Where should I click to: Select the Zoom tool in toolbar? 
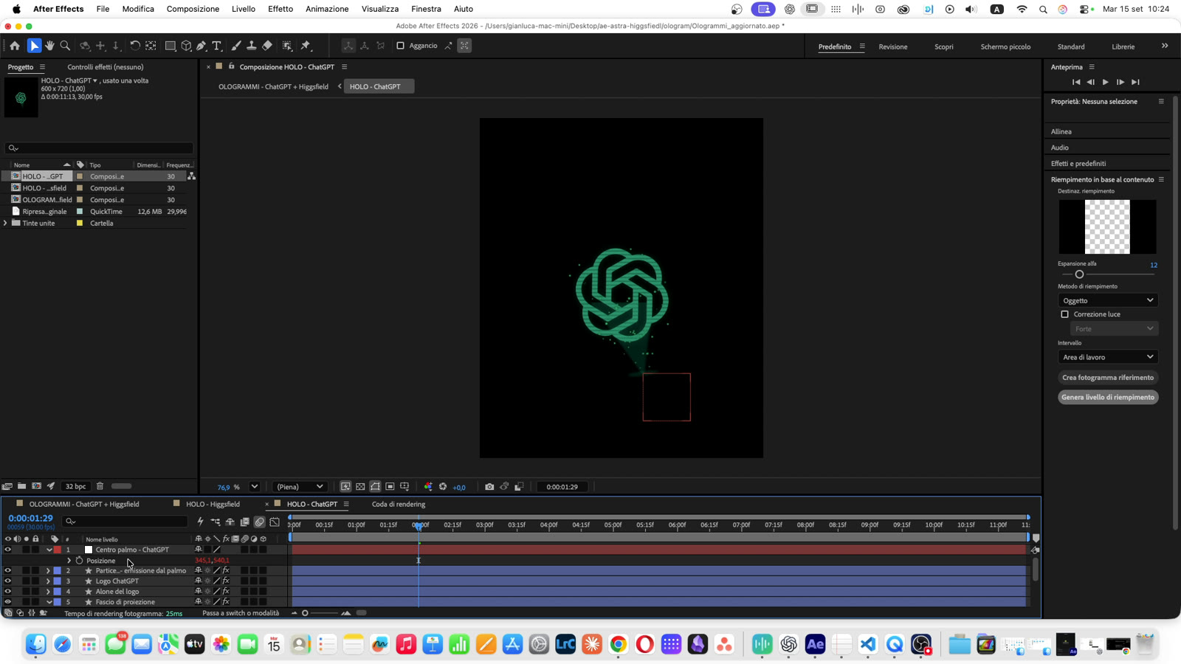click(65, 46)
